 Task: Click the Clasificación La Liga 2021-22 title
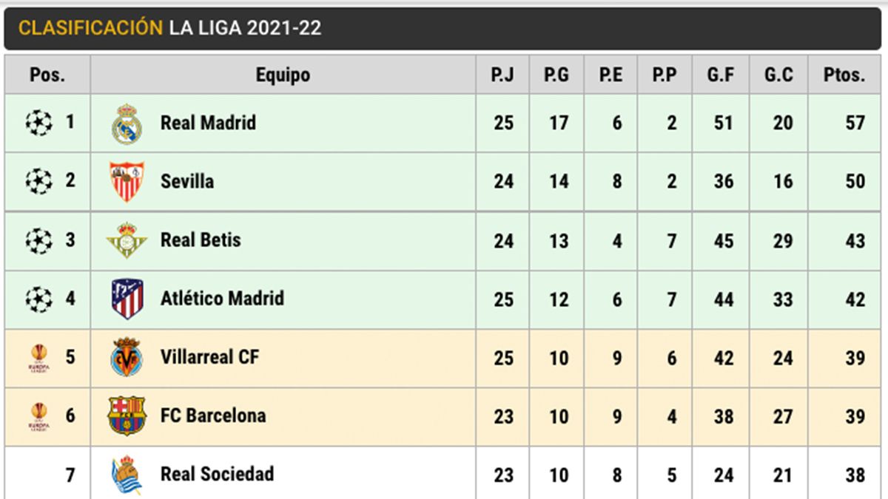(x=169, y=28)
